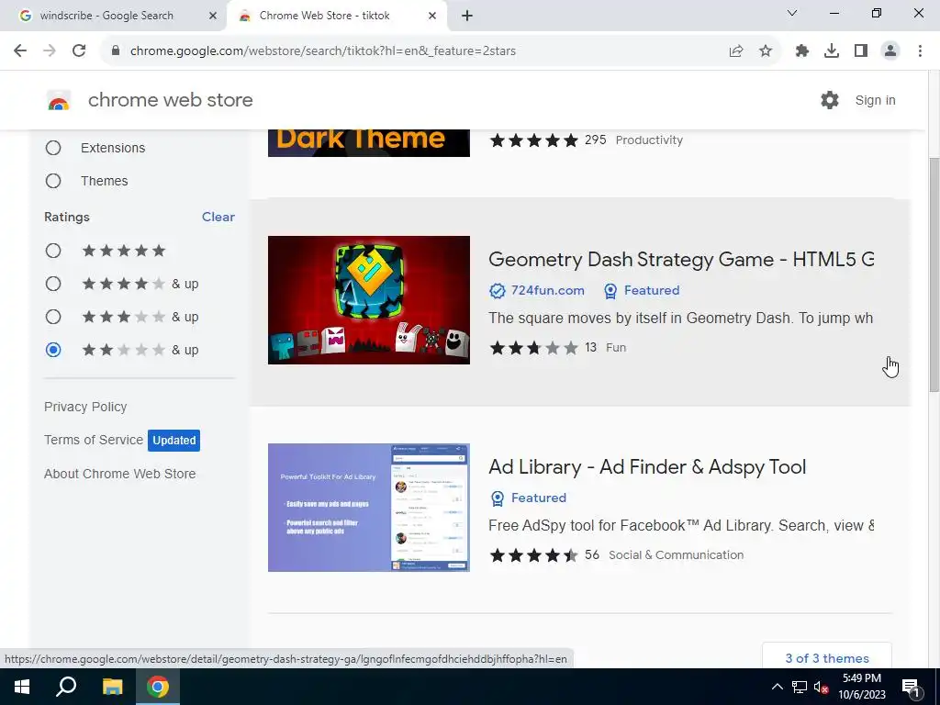
Task: Click the page vertical scrollbar thumb
Action: (x=934, y=275)
